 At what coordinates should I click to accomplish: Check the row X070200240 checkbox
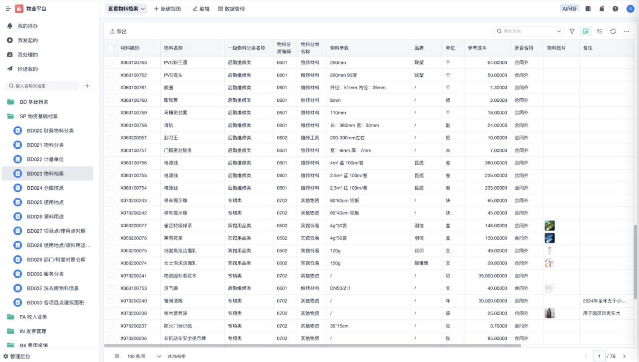tap(111, 301)
